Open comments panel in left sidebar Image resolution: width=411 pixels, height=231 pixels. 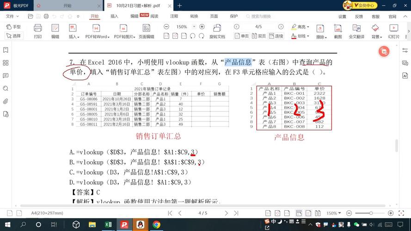click(6, 75)
